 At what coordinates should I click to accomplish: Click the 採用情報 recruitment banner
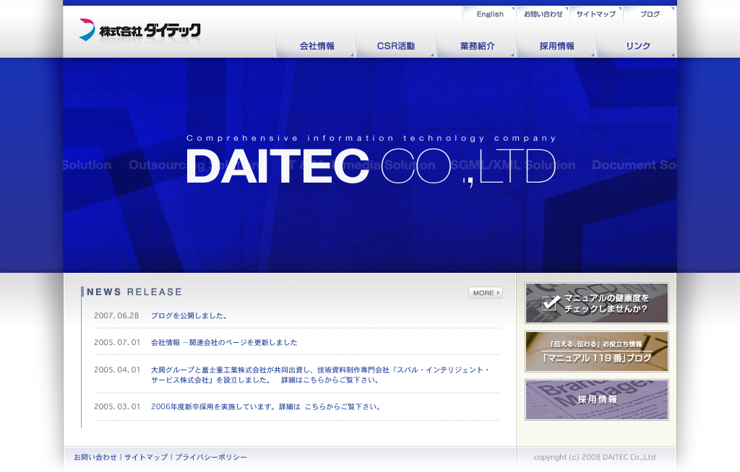pos(596,400)
